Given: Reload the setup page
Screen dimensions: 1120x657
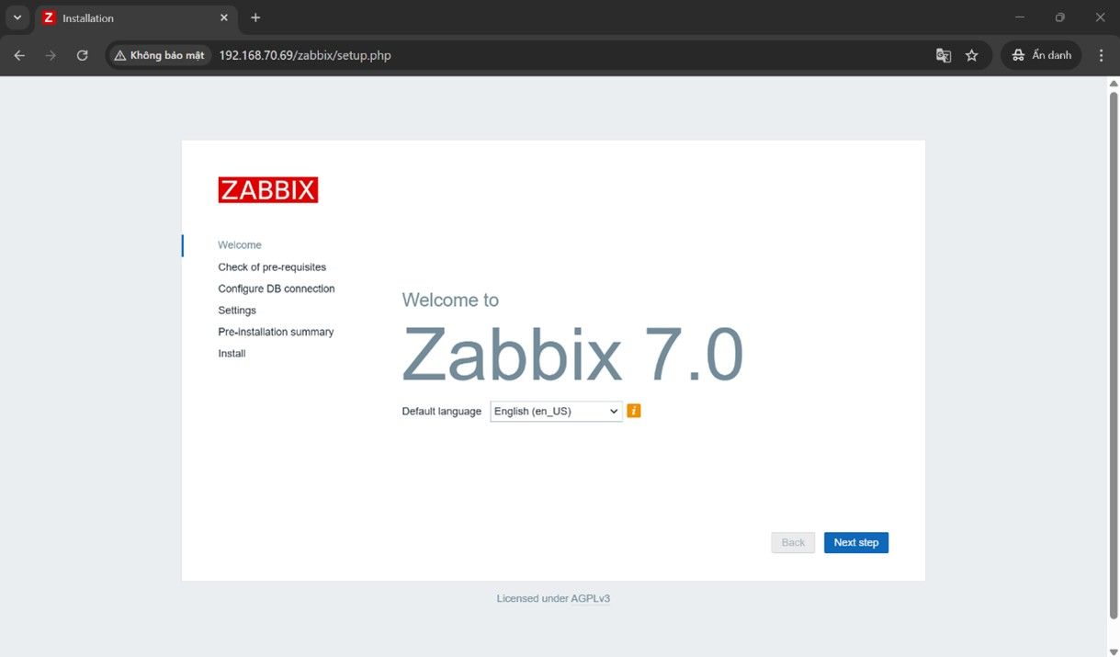Looking at the screenshot, I should (82, 55).
